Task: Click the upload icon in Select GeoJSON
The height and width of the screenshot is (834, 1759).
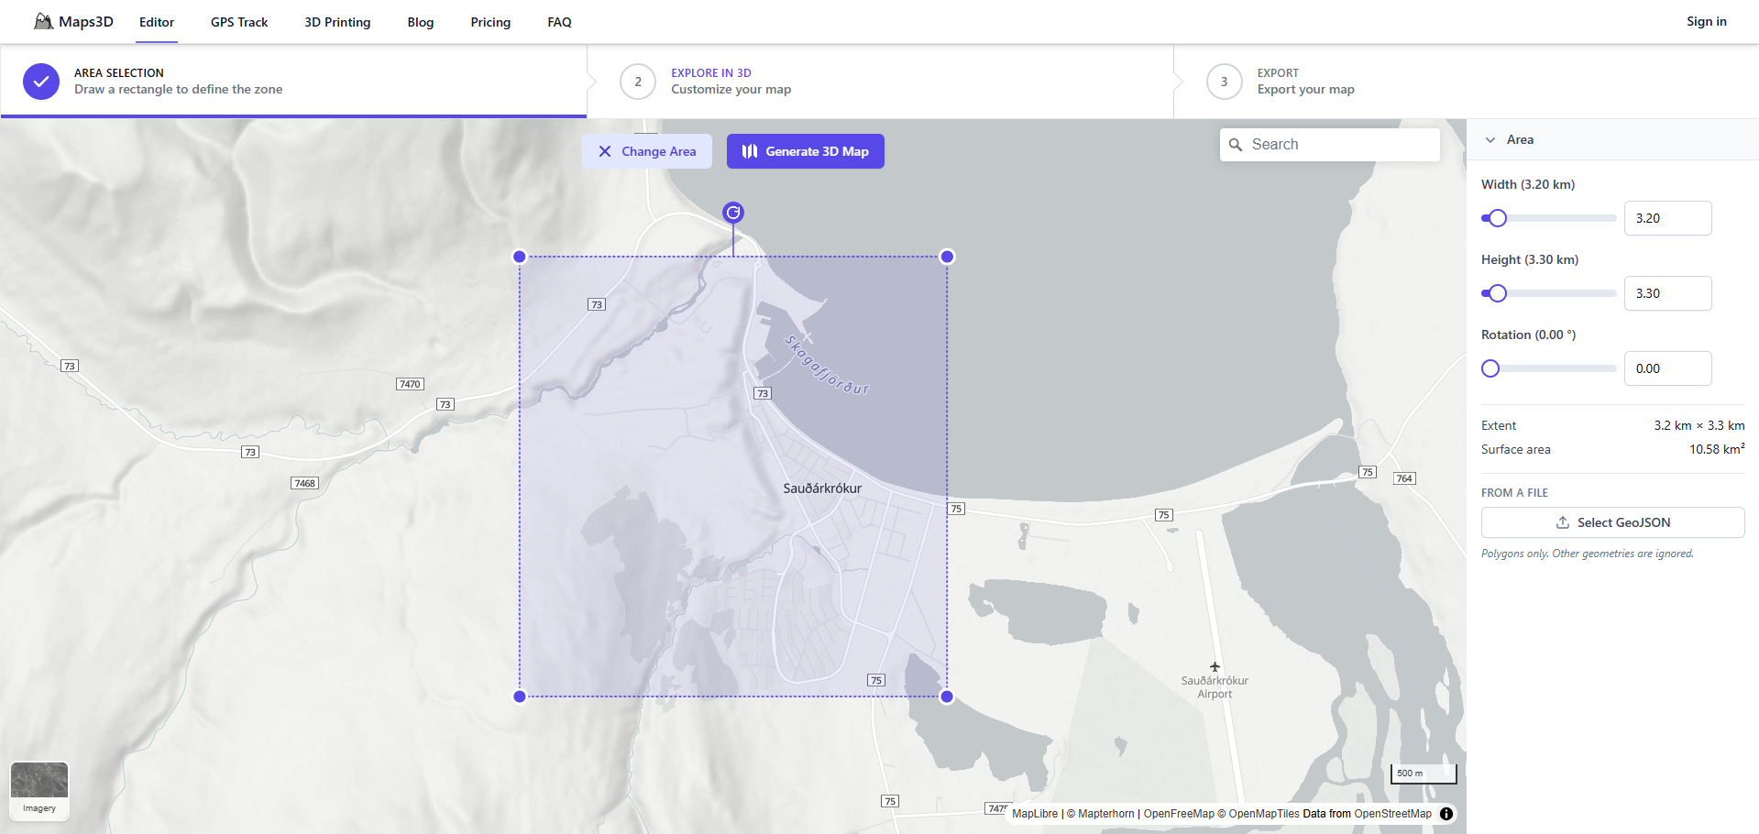Action: coord(1563,522)
